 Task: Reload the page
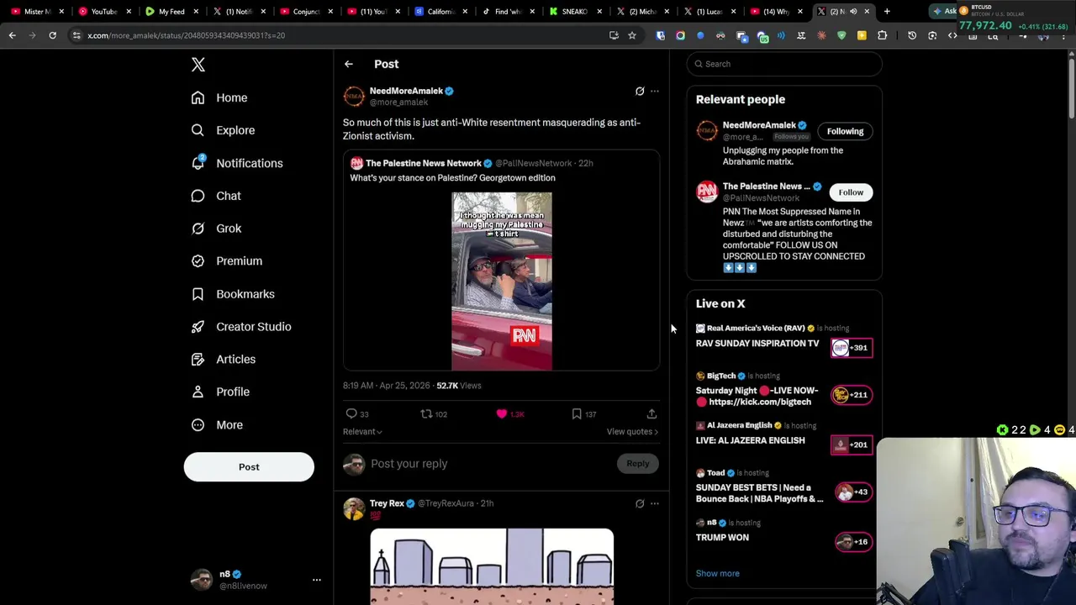click(x=52, y=35)
